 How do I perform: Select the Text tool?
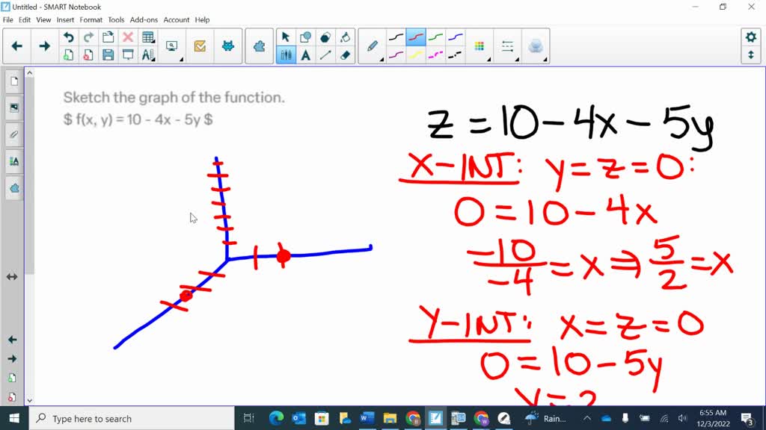pos(304,55)
